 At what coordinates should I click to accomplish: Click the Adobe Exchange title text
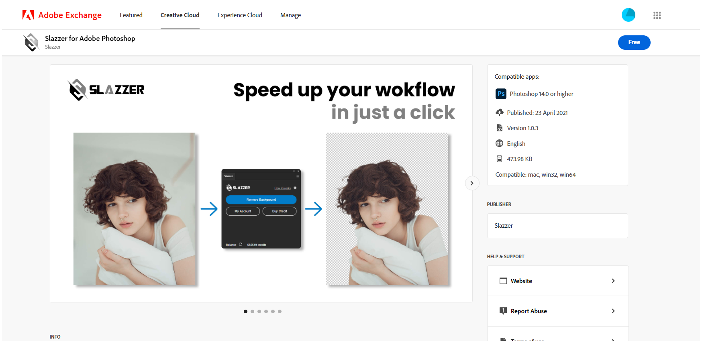coord(70,15)
